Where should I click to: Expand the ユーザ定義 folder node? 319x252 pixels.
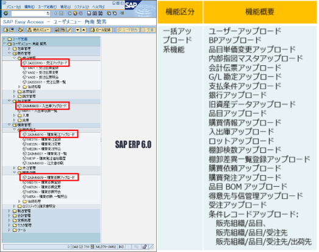coord(4,39)
